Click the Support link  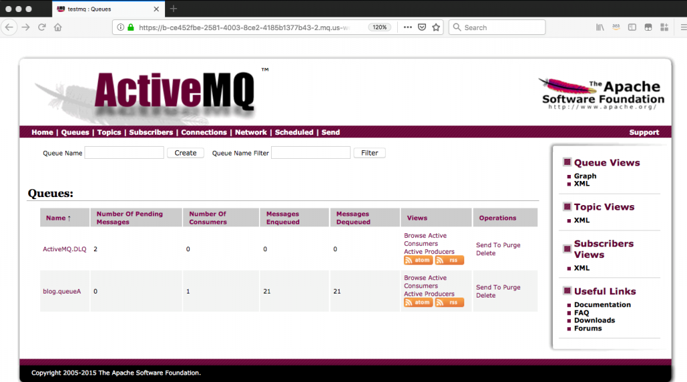coord(643,132)
